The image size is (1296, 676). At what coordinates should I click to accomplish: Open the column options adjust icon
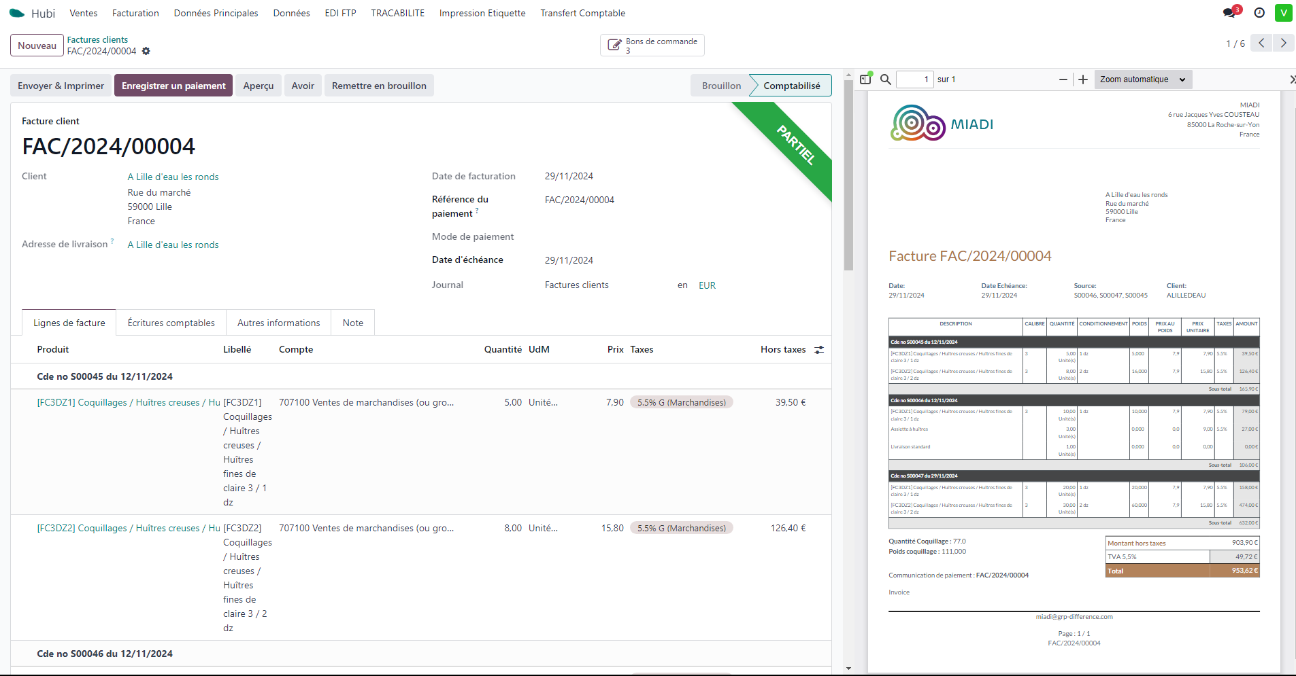(x=819, y=350)
